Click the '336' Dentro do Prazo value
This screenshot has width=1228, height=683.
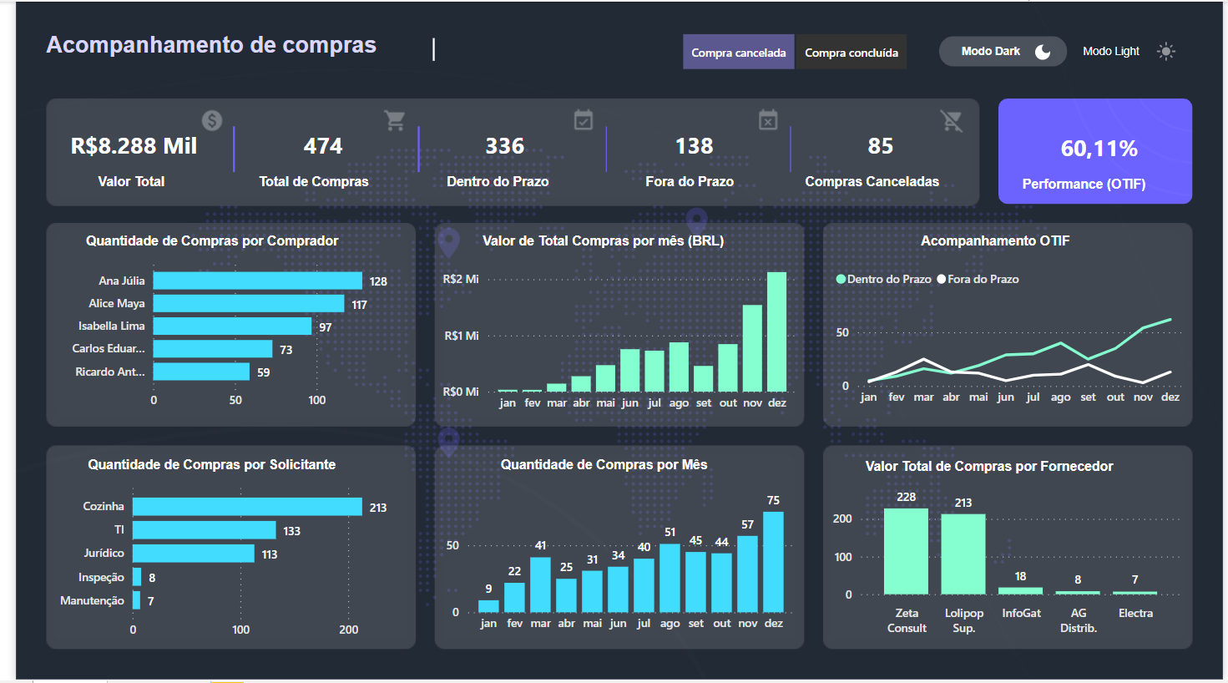(x=505, y=146)
